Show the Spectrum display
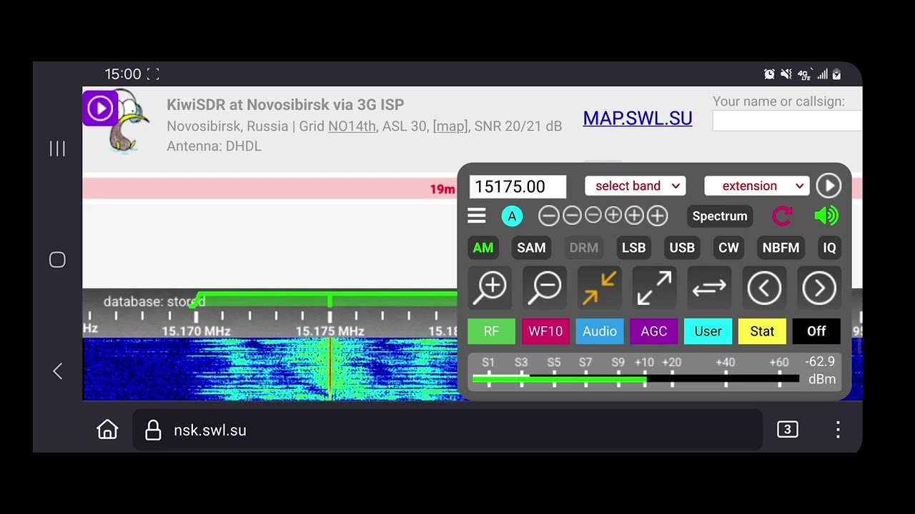The height and width of the screenshot is (514, 915). 720,216
